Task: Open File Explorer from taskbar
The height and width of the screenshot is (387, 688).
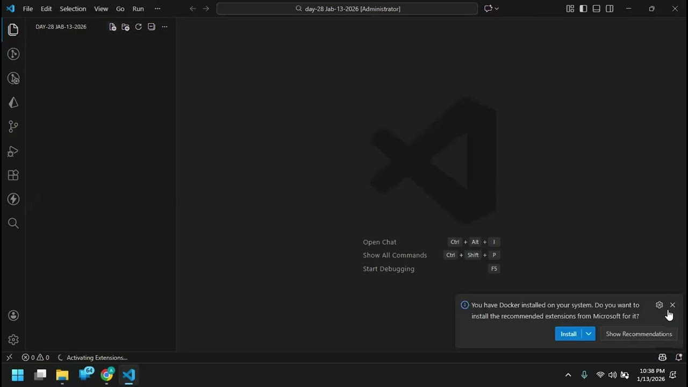Action: [62, 375]
